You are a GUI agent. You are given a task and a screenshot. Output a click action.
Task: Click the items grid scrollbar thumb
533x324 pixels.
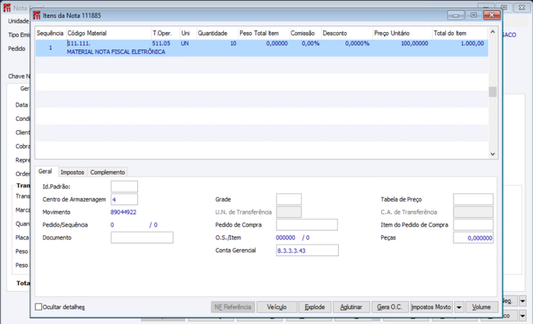[x=492, y=92]
